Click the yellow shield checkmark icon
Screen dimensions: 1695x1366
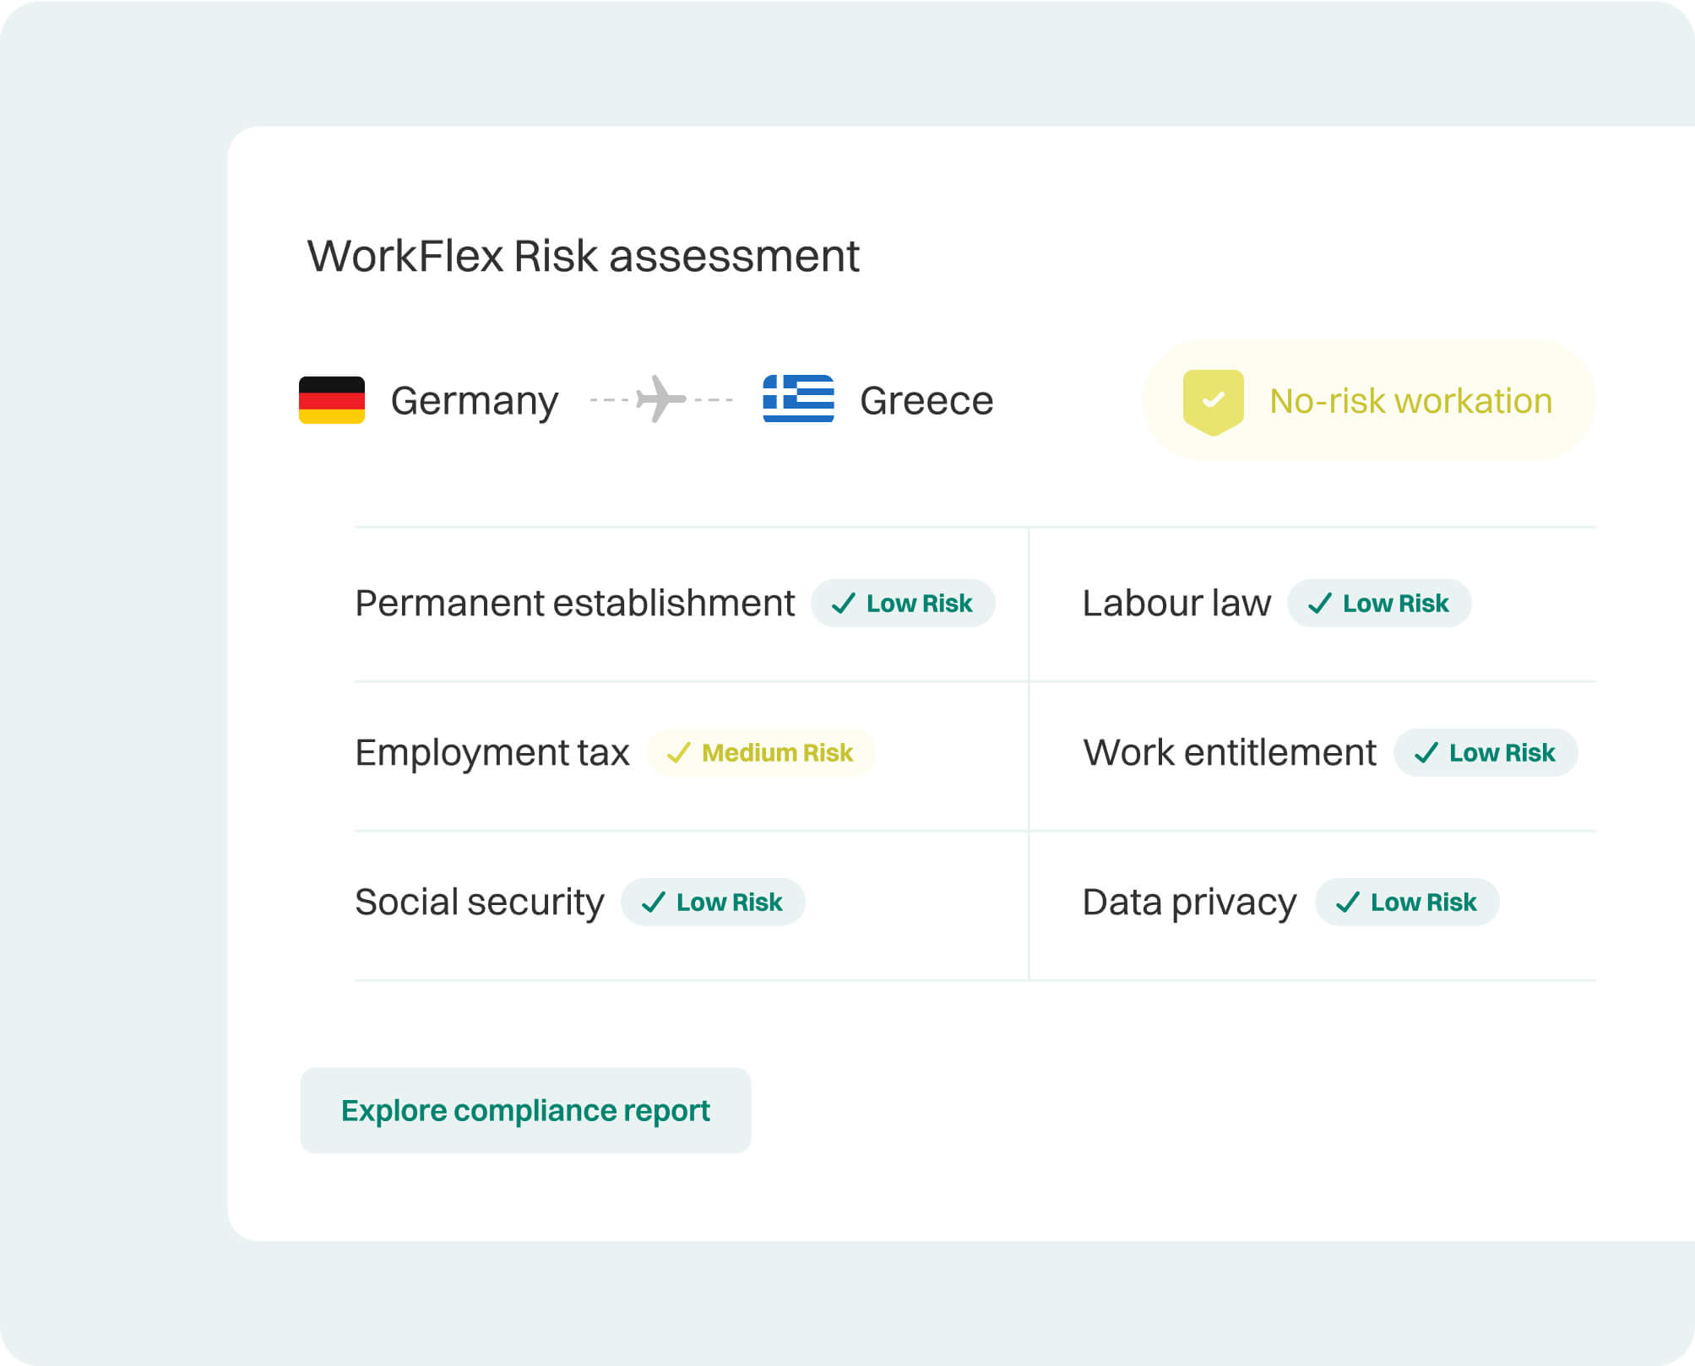[x=1214, y=401]
